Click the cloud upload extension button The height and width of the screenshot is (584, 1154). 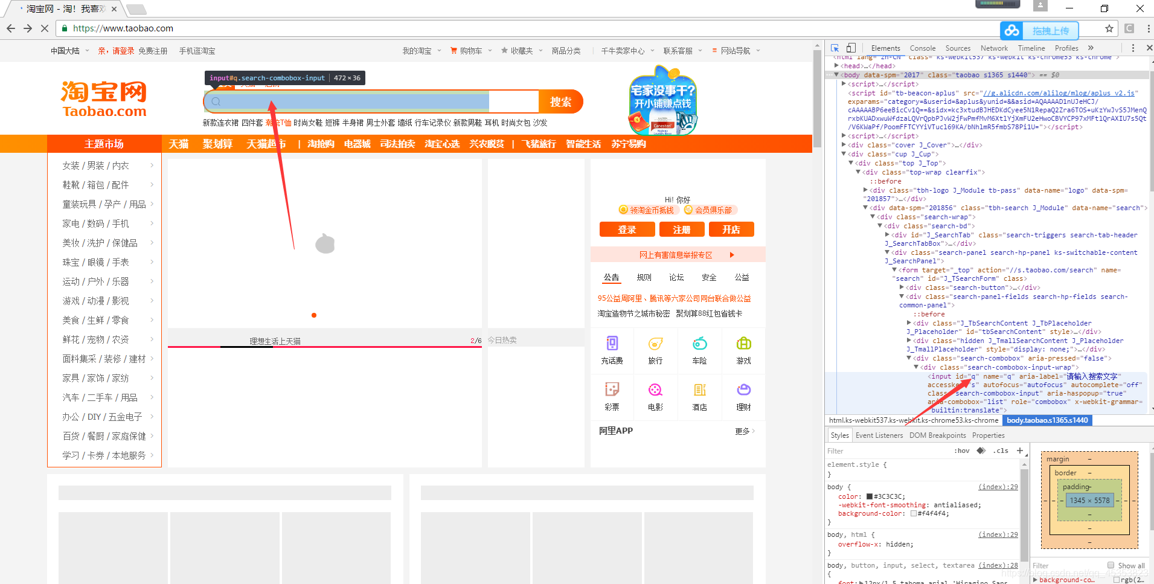pyautogui.click(x=1039, y=30)
